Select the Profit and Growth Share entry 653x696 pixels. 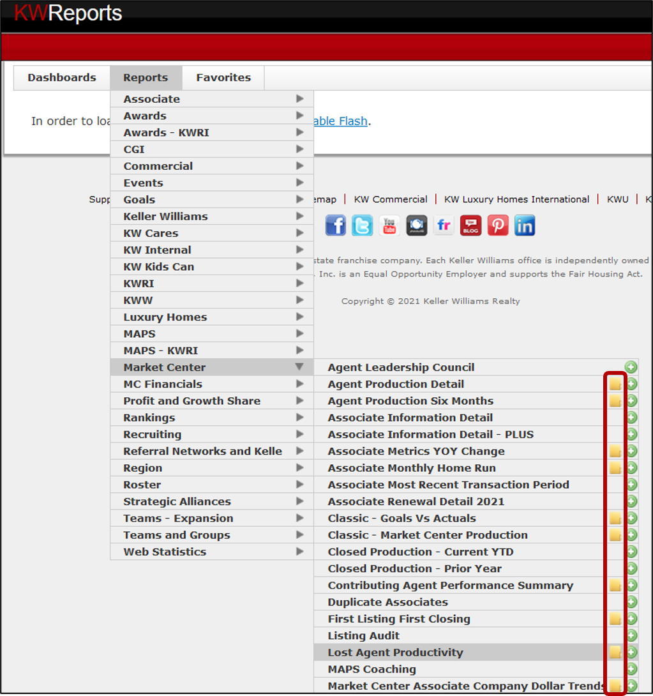(212, 401)
